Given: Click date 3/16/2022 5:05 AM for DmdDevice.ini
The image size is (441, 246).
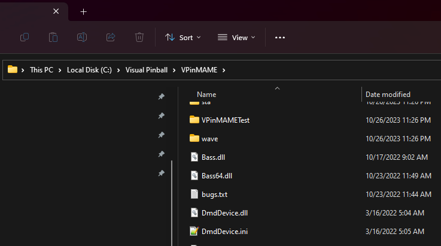Looking at the screenshot, I should (x=394, y=232).
